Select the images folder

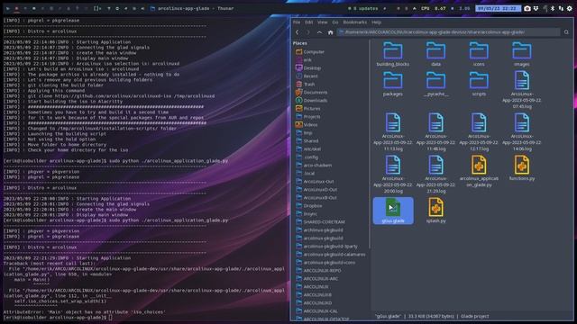click(x=522, y=54)
